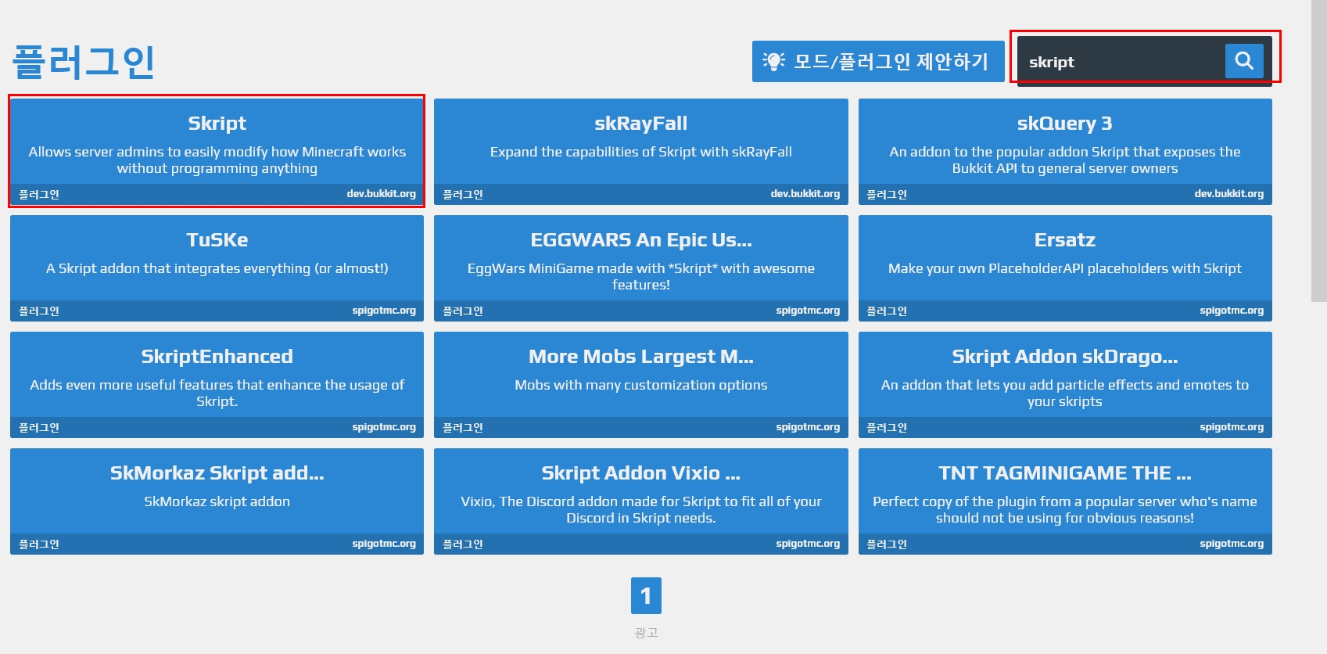
Task: Click 'A Skript addon that integrates everything' text
Action: (x=217, y=268)
